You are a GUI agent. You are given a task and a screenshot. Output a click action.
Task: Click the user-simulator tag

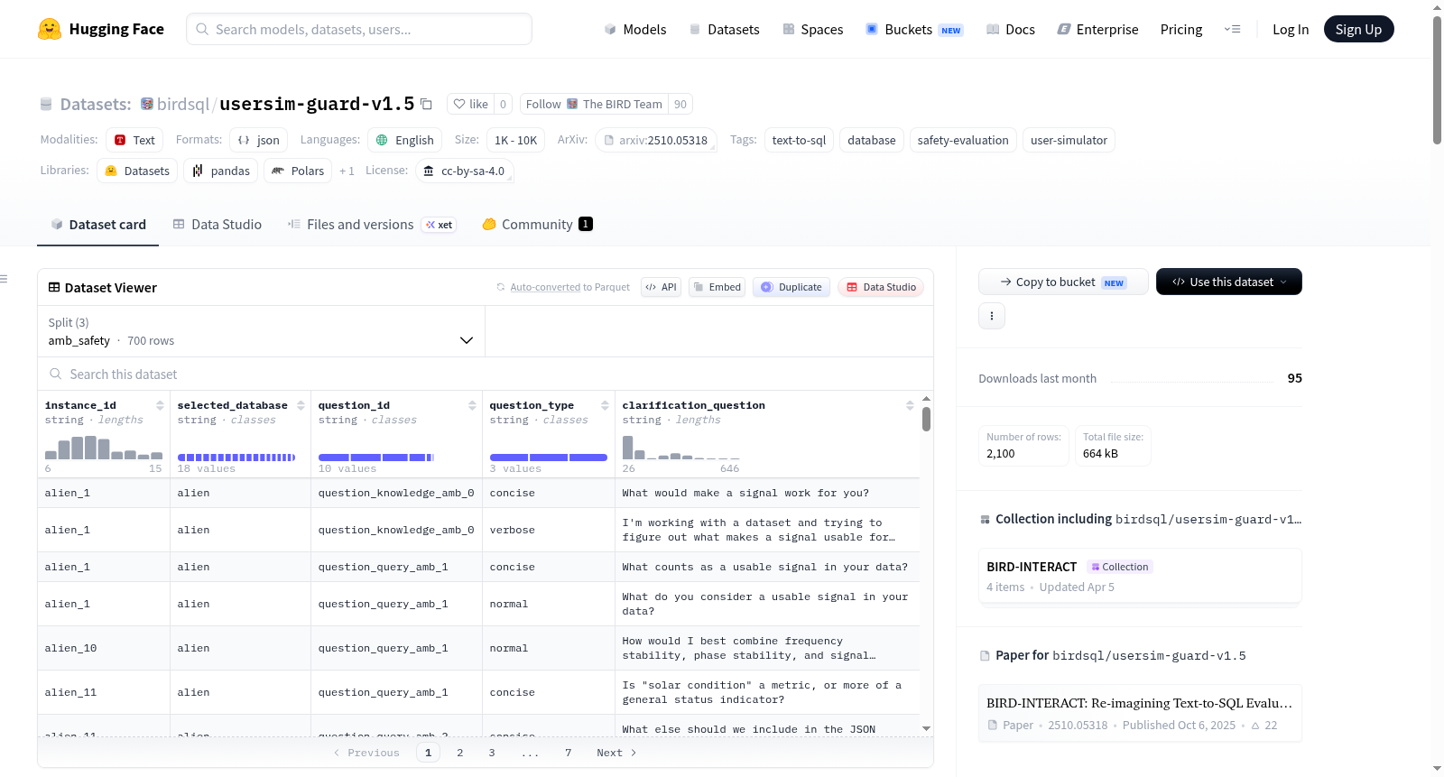1069,140
